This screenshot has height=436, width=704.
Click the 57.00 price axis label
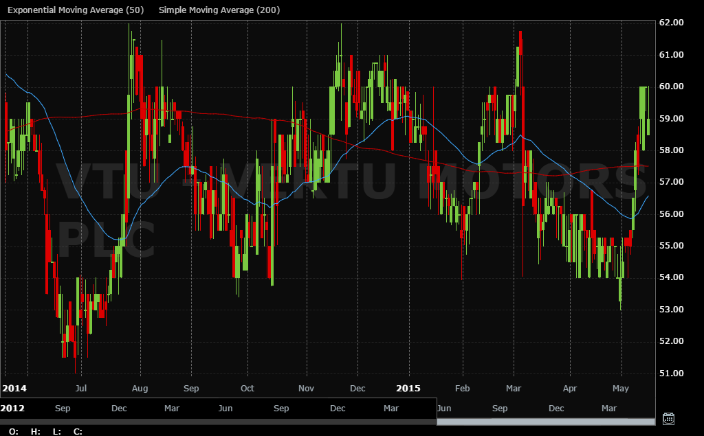coord(672,182)
